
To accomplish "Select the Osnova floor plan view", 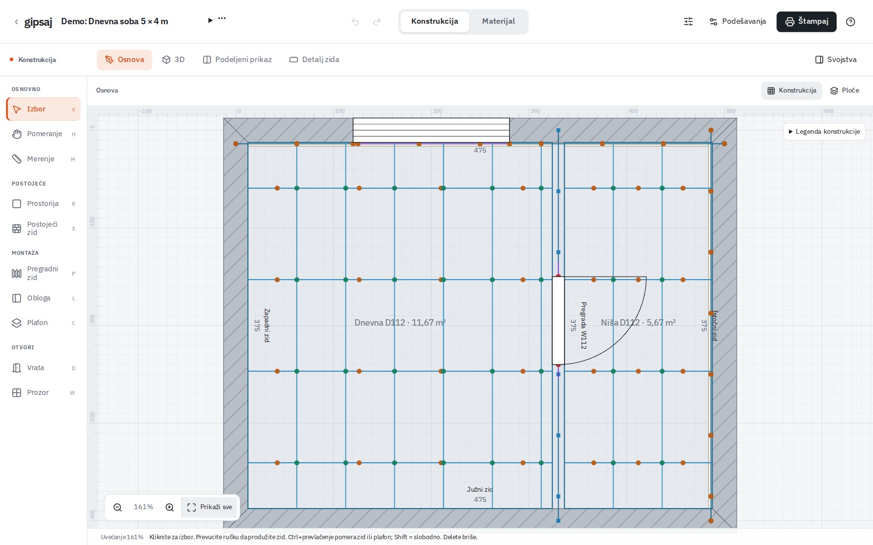I will tap(125, 60).
